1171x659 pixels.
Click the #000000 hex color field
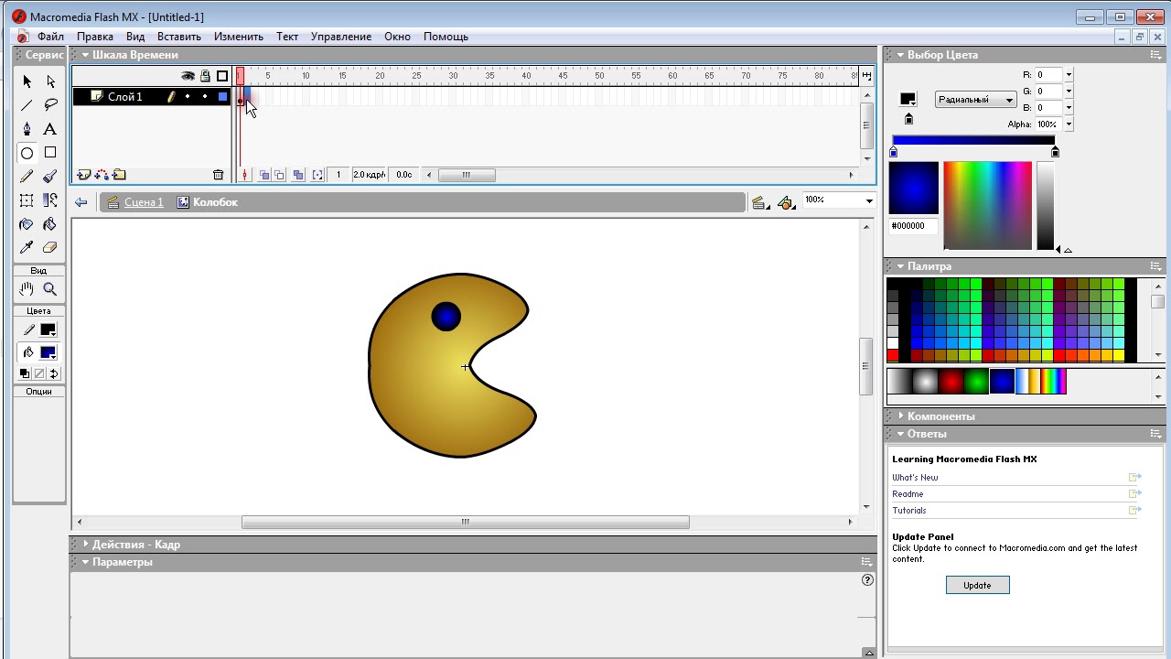pyautogui.click(x=913, y=226)
